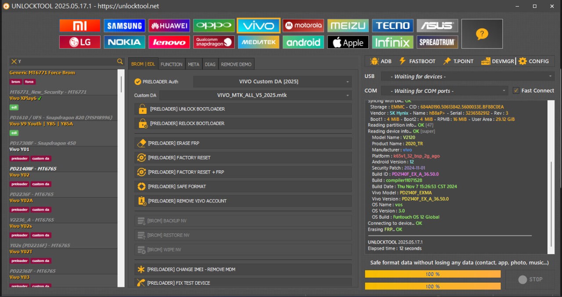Open the DIAG tab
The width and height of the screenshot is (562, 297).
(x=210, y=64)
